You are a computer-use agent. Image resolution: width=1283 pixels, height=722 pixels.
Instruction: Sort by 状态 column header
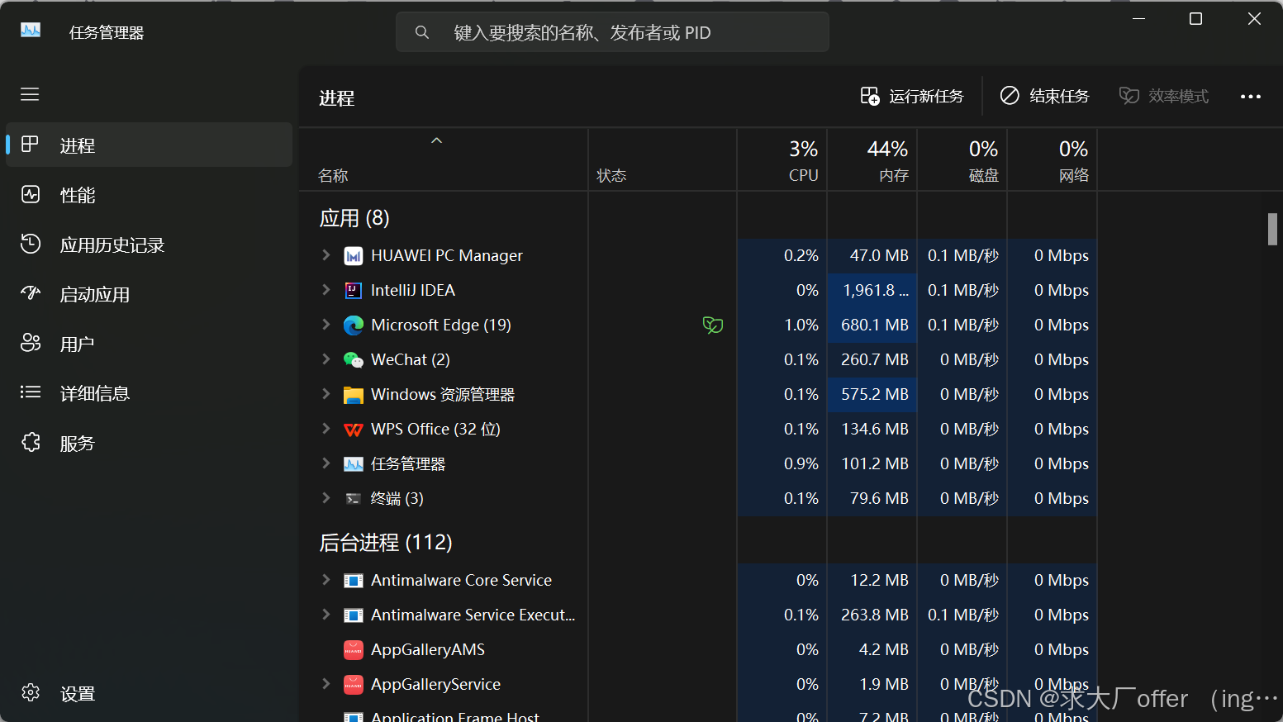[663, 160]
